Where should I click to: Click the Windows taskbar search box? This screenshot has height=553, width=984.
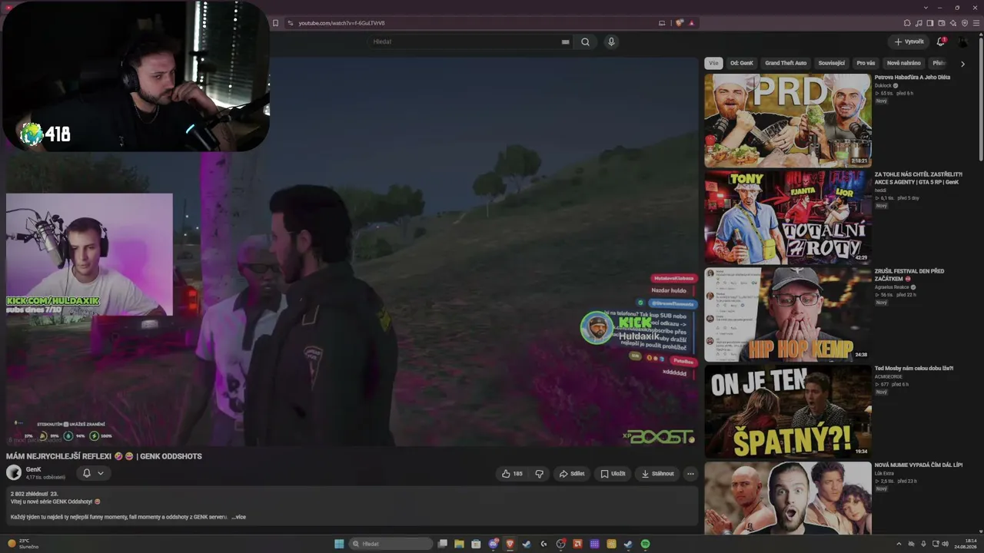[x=391, y=544]
